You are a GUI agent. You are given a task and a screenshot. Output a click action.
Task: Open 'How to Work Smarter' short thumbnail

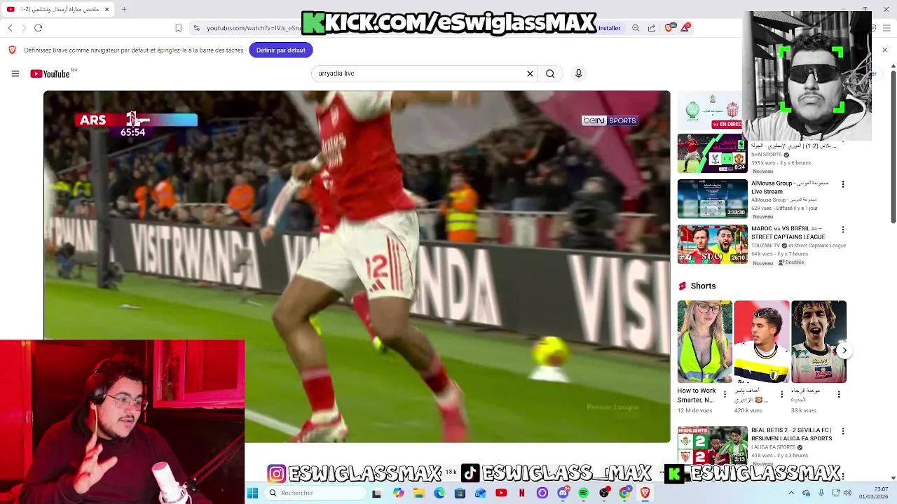(704, 342)
